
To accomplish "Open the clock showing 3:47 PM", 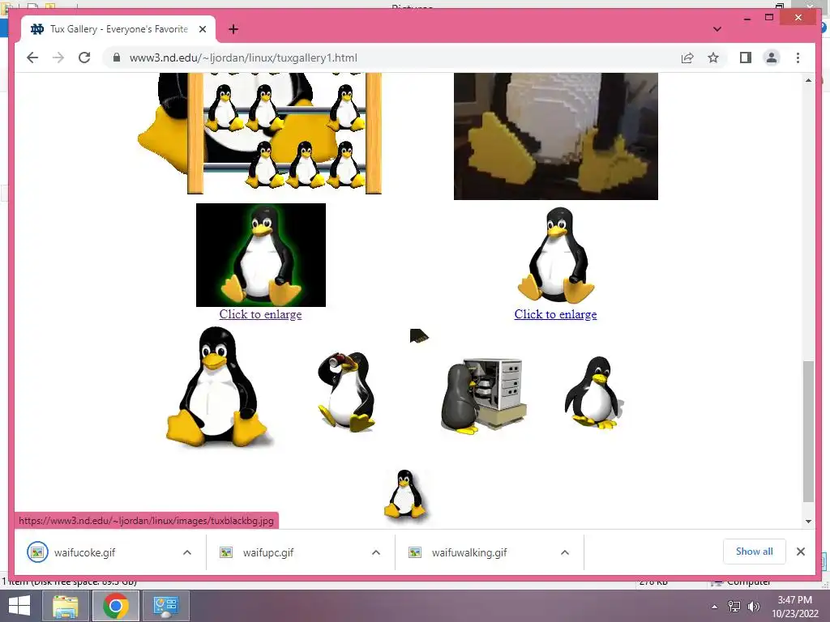I will pos(794,607).
